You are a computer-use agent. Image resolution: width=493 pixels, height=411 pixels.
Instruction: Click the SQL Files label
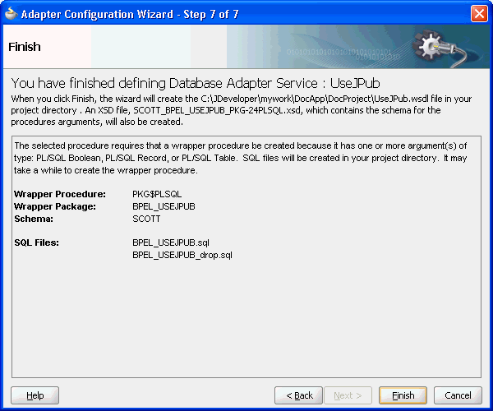[36, 242]
